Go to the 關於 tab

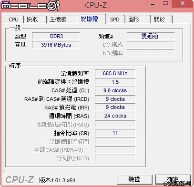click(x=162, y=20)
